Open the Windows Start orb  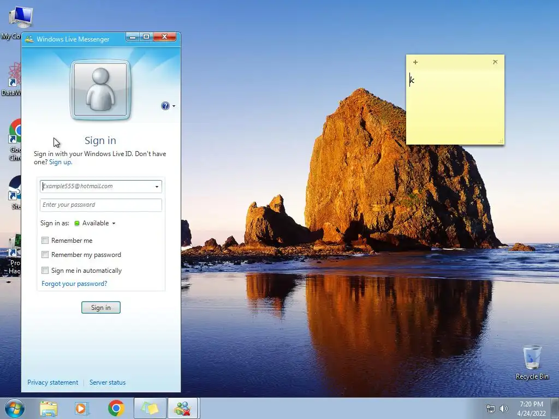(15, 408)
